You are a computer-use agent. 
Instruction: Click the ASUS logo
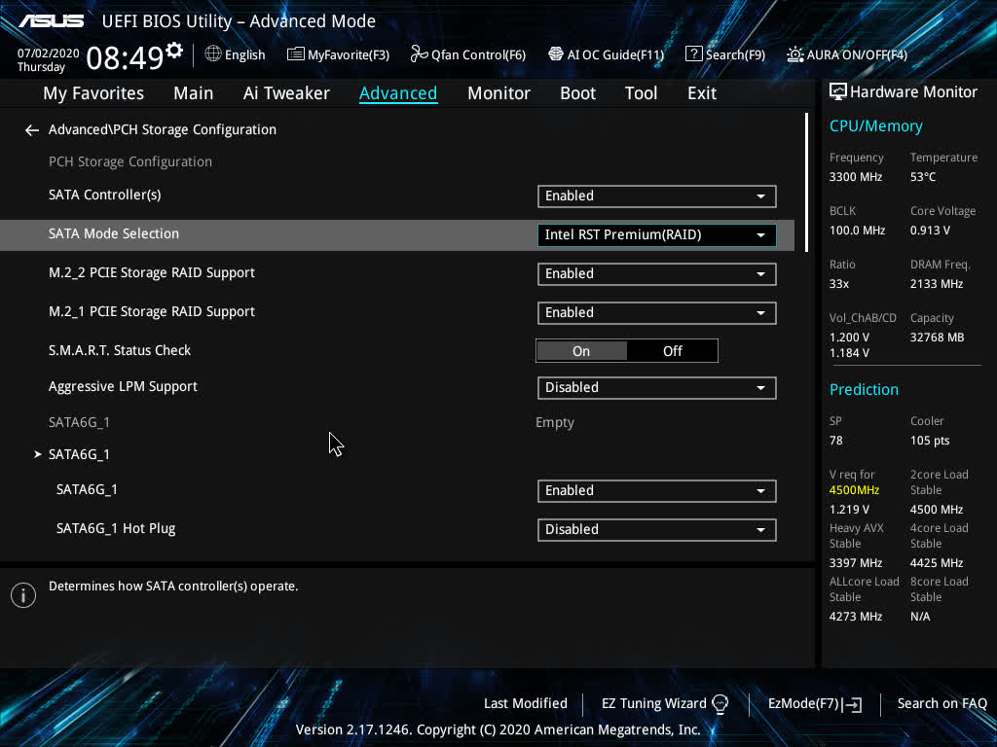[51, 21]
